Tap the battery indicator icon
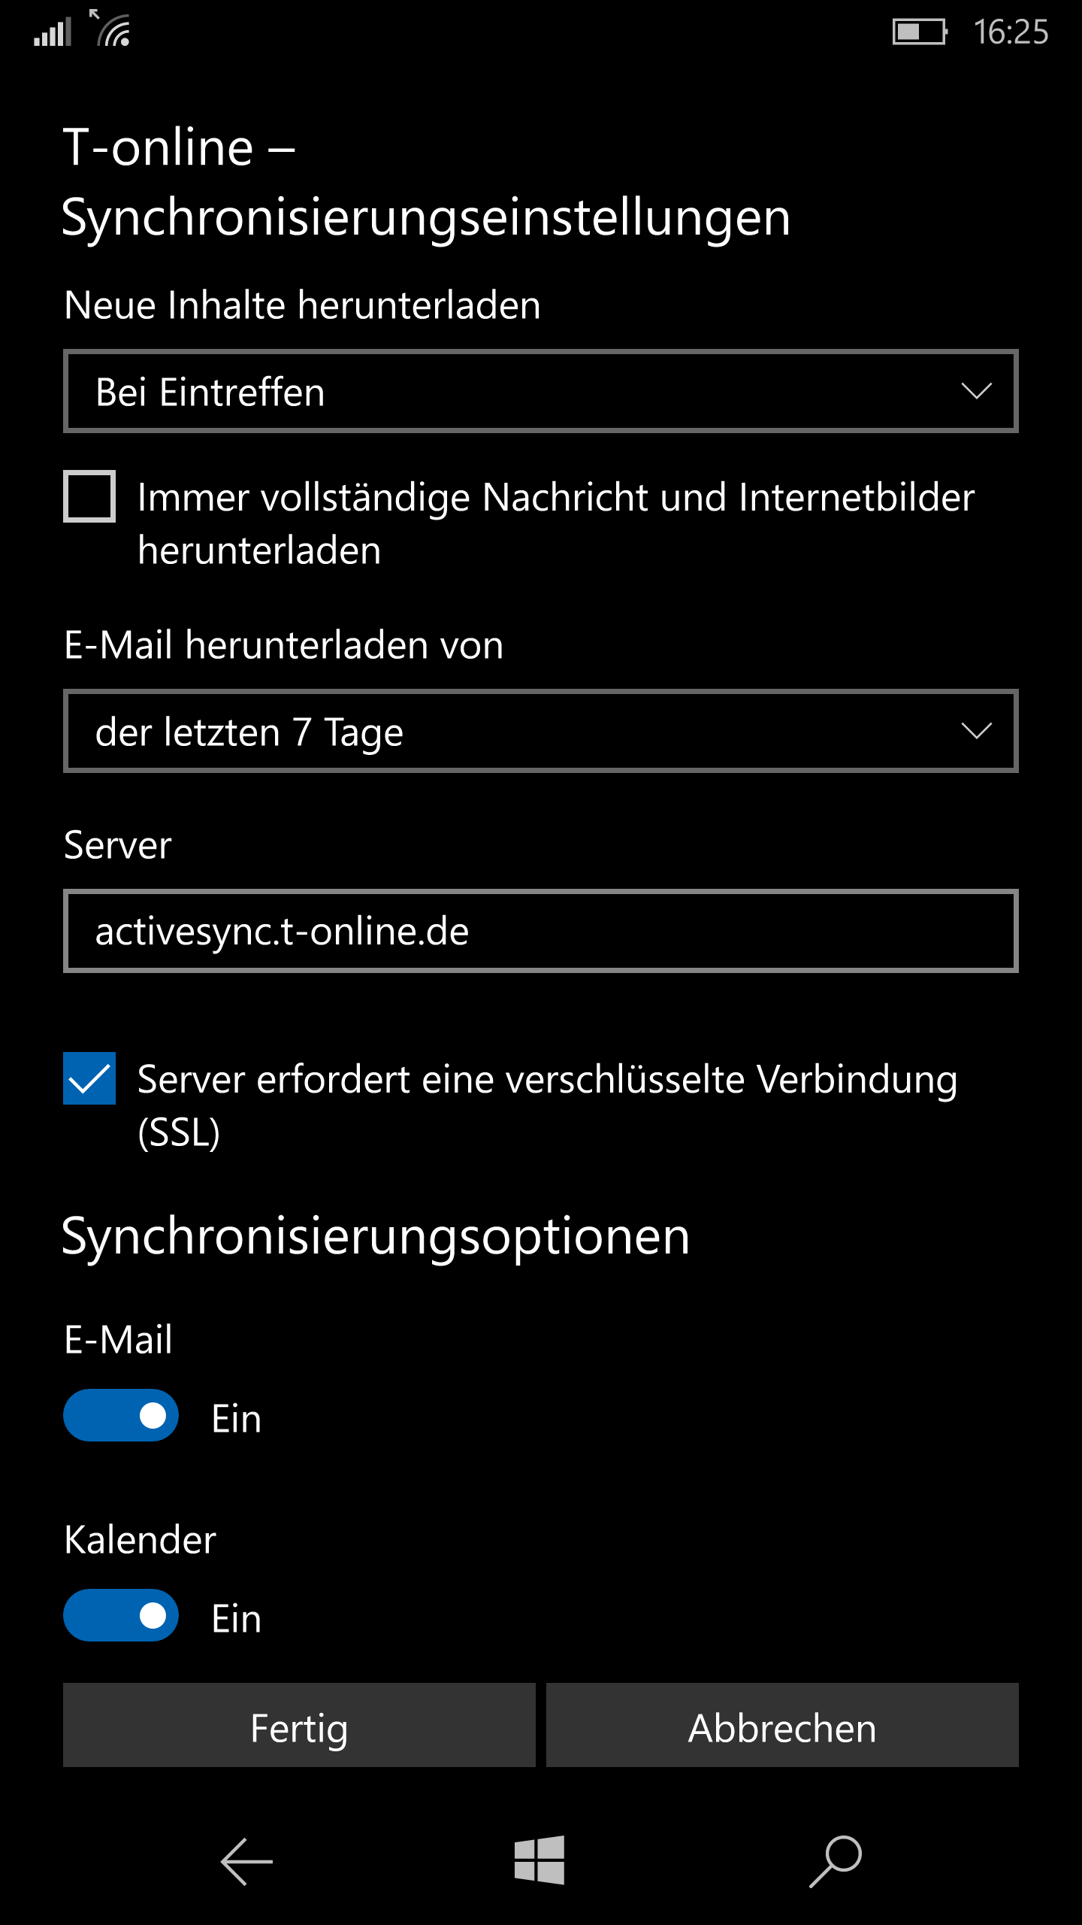The height and width of the screenshot is (1925, 1082). click(920, 32)
